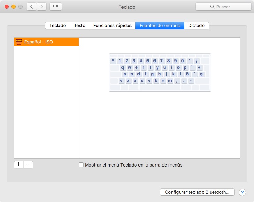Click the help question mark button
Screen dimensions: 254x202
[x=242, y=193]
